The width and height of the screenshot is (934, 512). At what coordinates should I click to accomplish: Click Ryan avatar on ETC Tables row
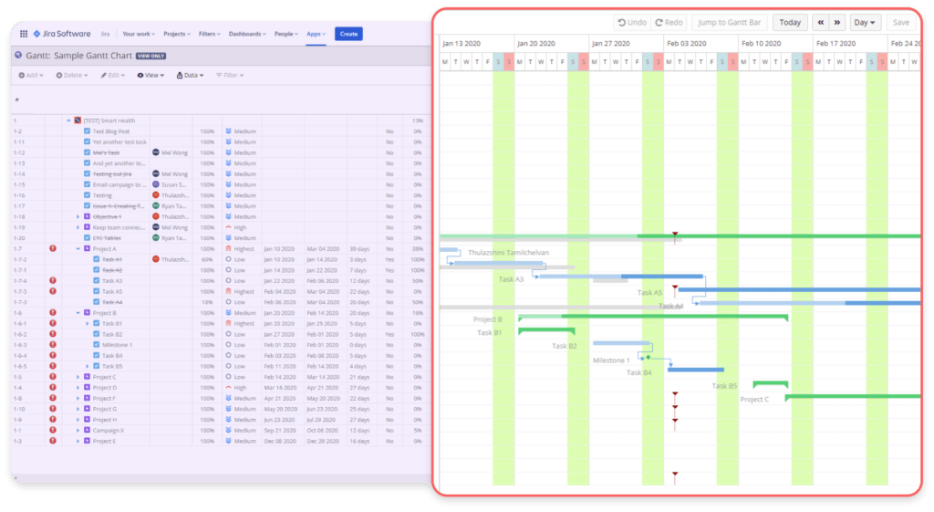click(x=155, y=238)
